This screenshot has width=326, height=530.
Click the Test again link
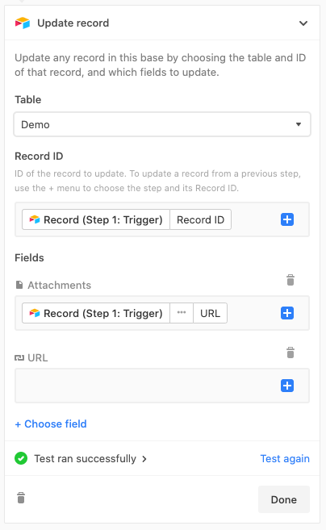click(x=285, y=459)
